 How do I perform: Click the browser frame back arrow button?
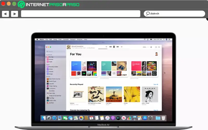(5, 14)
